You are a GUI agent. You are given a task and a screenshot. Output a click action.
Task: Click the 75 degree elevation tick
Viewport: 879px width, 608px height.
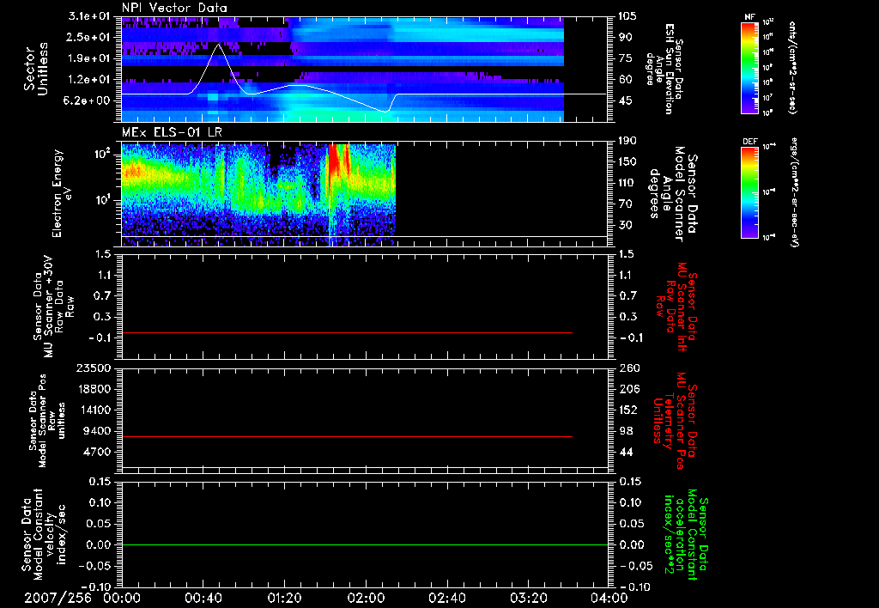pyautogui.click(x=626, y=58)
